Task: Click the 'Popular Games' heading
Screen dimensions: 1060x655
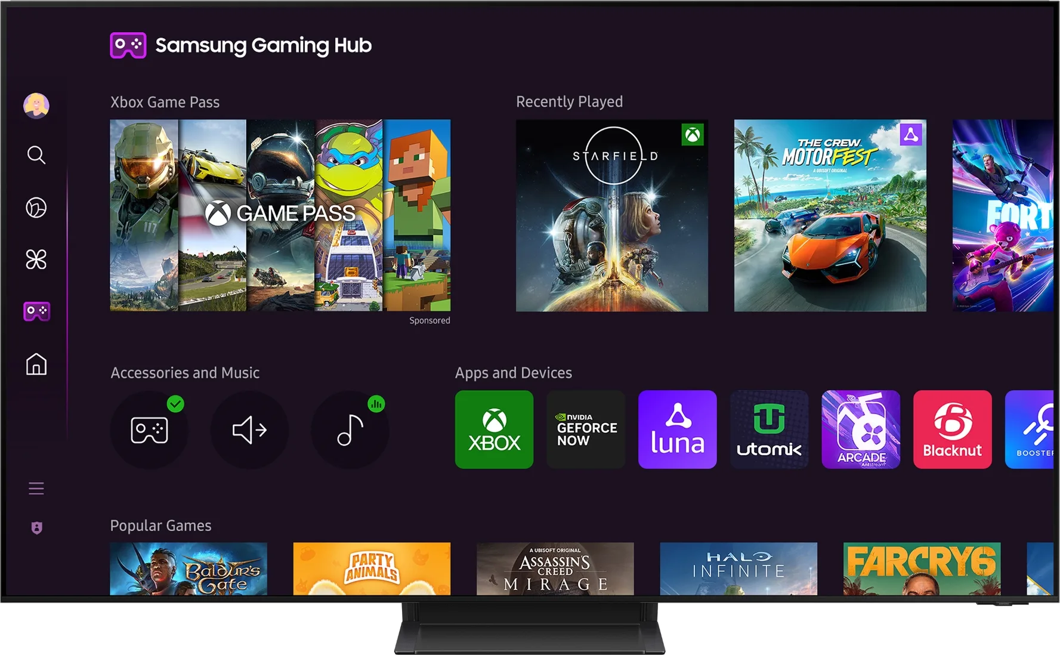Action: click(x=161, y=526)
